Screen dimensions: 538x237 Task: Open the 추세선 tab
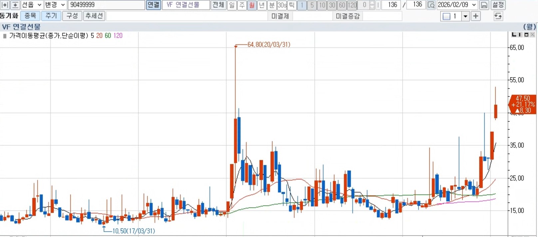point(94,16)
